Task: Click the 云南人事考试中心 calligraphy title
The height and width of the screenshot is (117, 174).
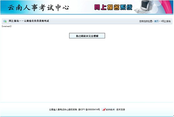Action: pos(38,7)
